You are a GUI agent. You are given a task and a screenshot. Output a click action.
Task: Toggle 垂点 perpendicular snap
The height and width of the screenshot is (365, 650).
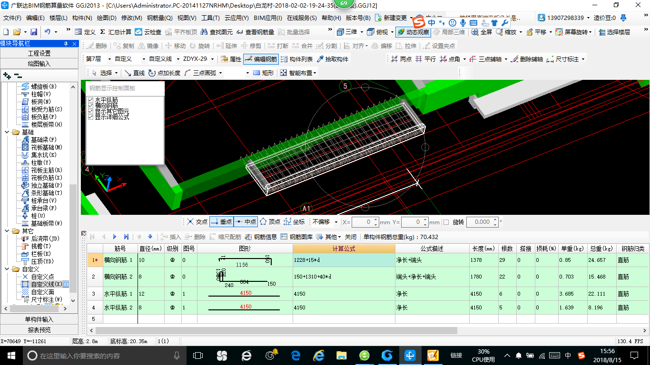pyautogui.click(x=221, y=221)
